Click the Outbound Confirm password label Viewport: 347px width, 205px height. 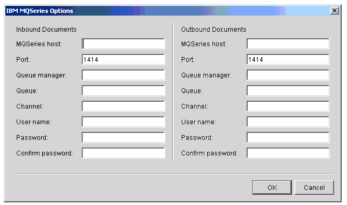pos(209,153)
